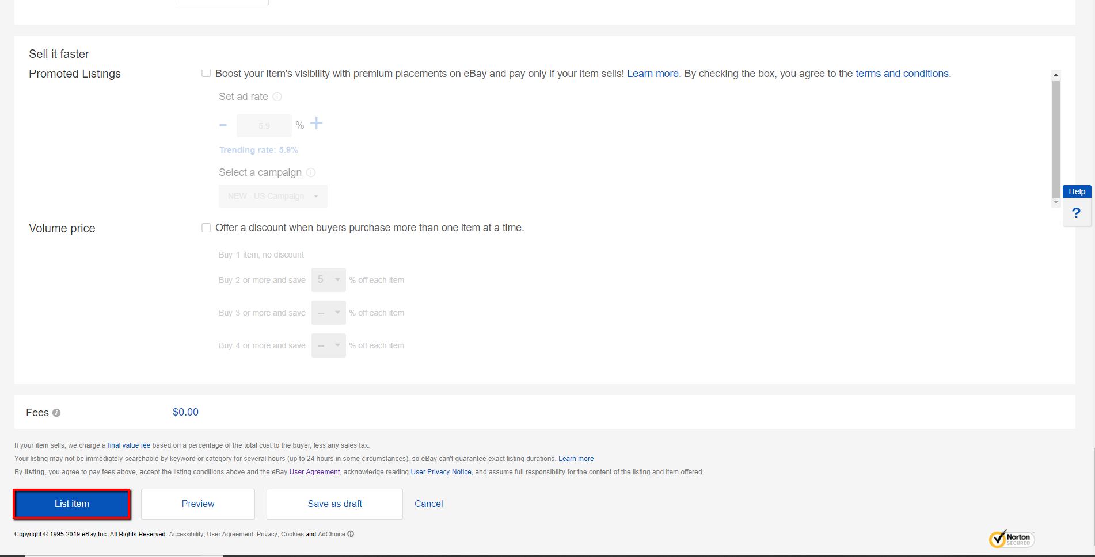This screenshot has height=557, width=1095.
Task: Open the NEW - US Campaign dropdown
Action: click(x=273, y=196)
